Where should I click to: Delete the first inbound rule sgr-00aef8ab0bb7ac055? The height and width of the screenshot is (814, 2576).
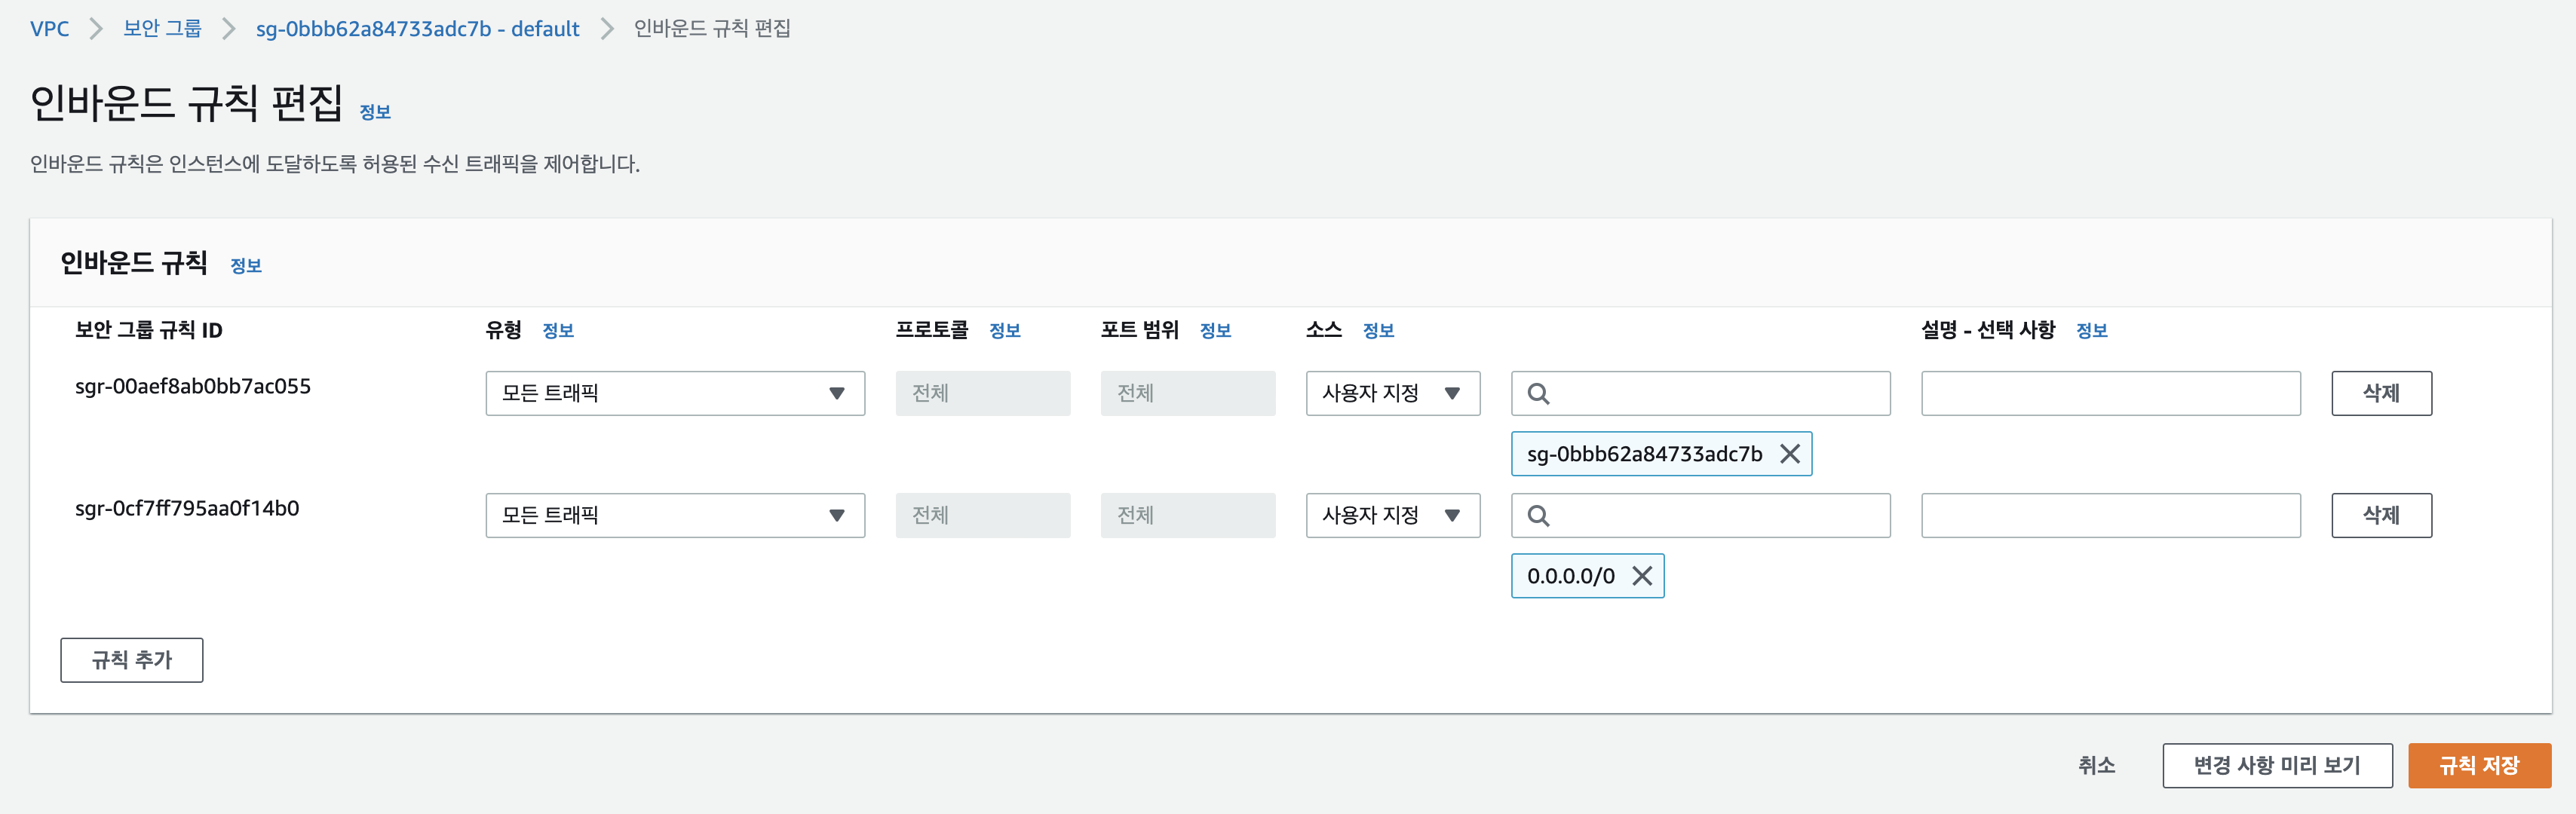click(x=2380, y=394)
